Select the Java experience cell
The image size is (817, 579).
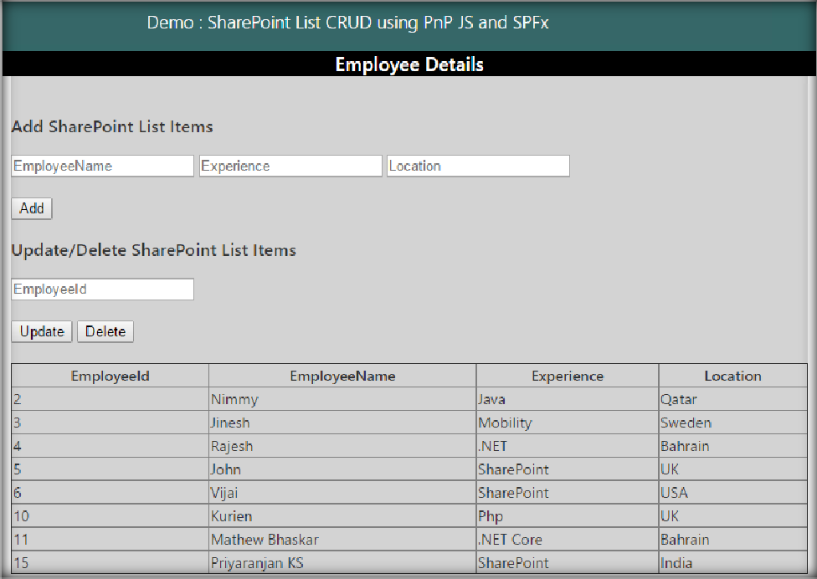coord(568,399)
